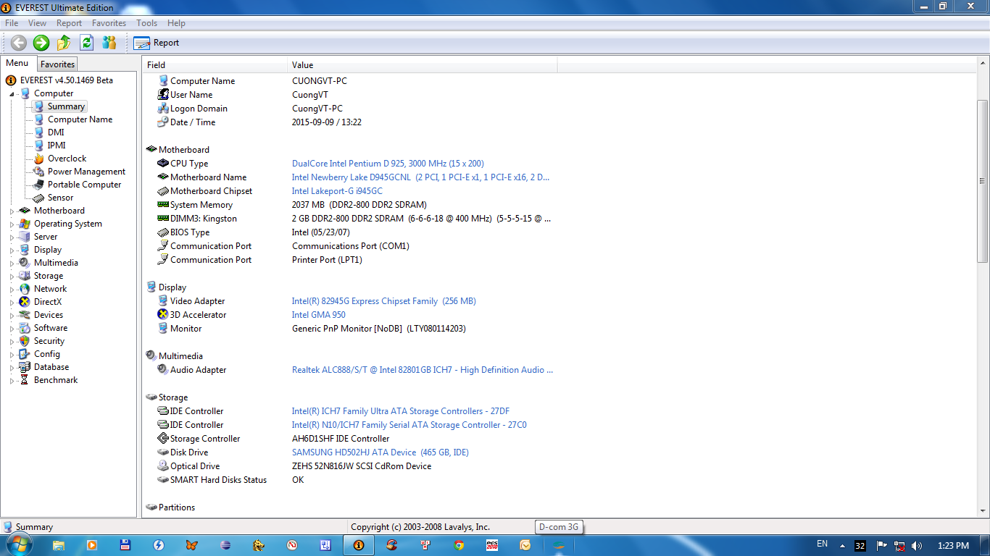Expand the Motherboard tree node
The width and height of the screenshot is (990, 556).
coord(12,211)
